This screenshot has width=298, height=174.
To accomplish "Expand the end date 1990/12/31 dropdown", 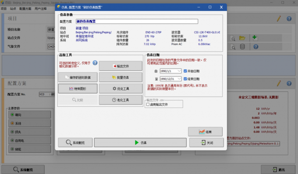I will [x=179, y=79].
